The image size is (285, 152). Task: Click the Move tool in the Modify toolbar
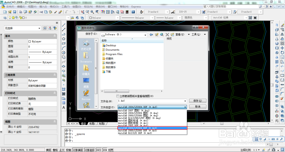282,48
